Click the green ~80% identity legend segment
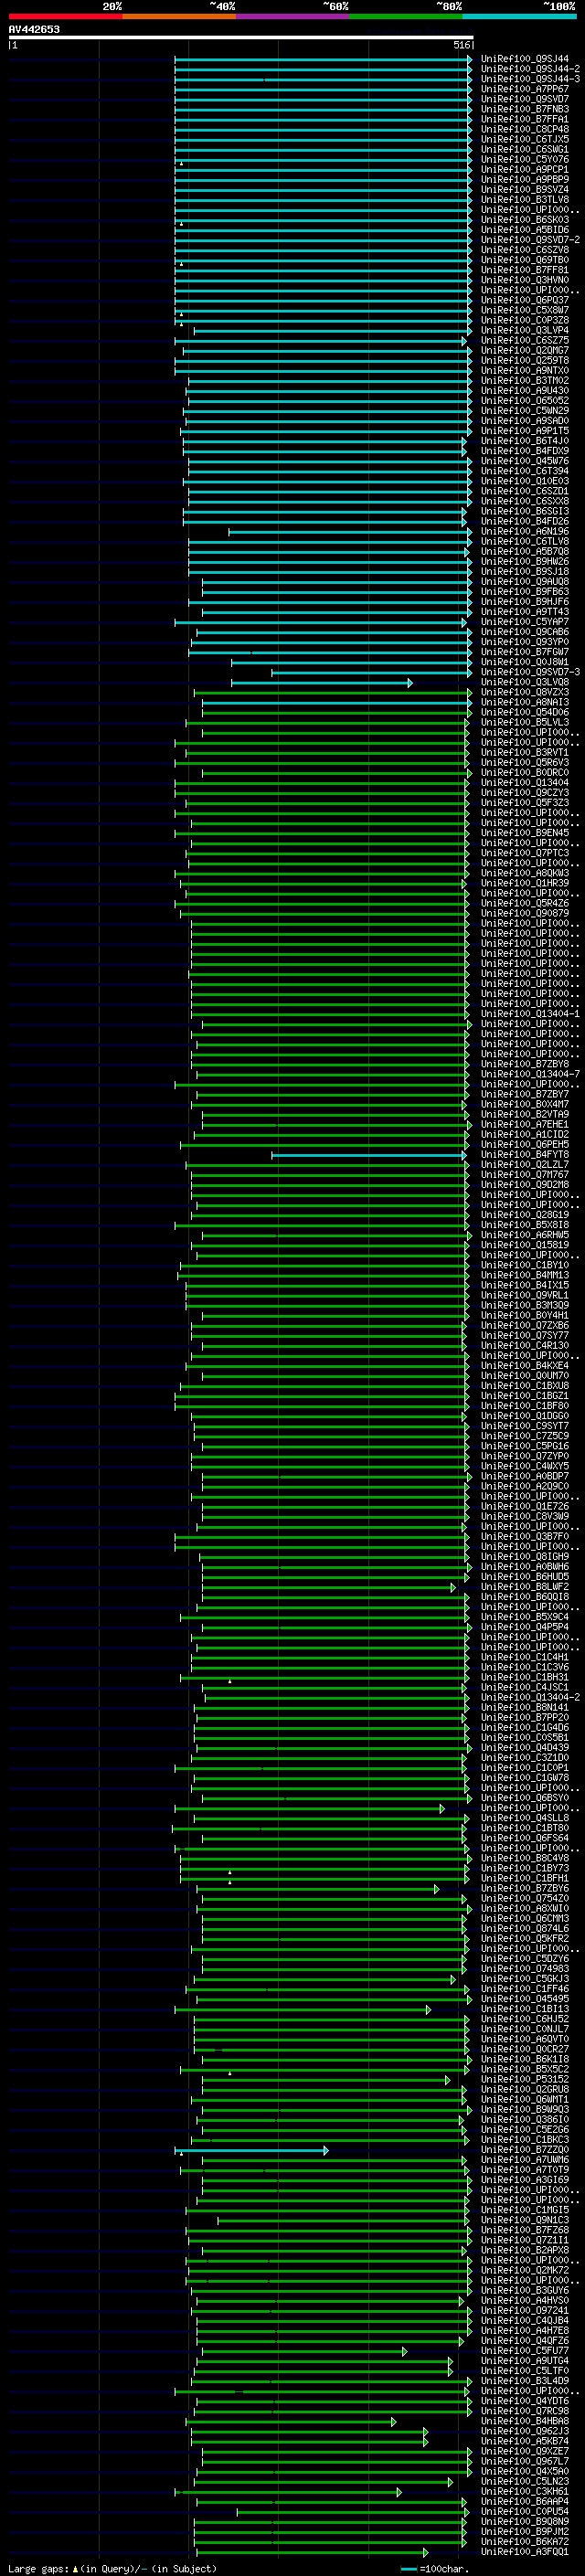Image resolution: width=585 pixels, height=2576 pixels. (x=406, y=16)
